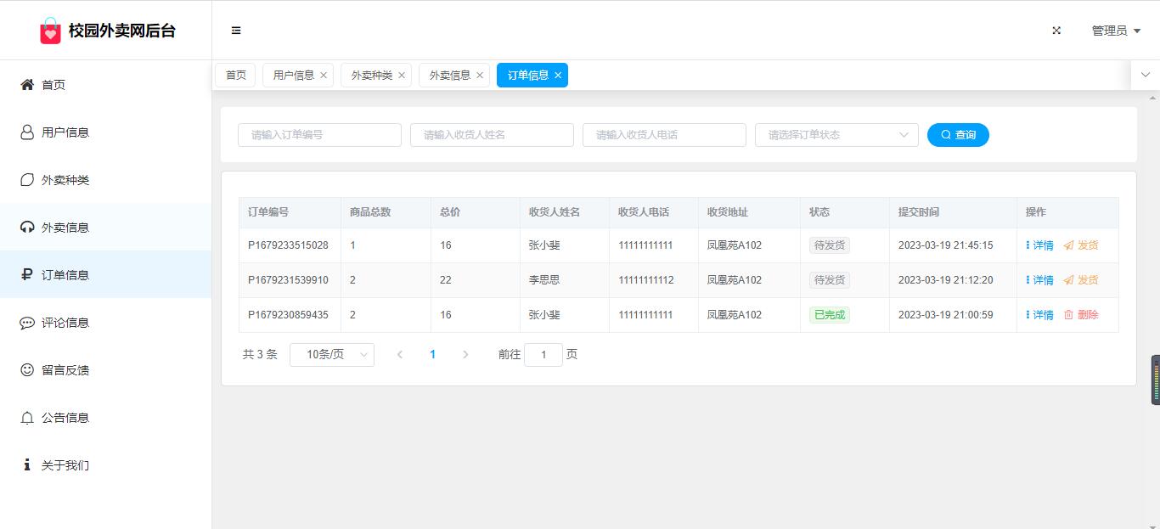This screenshot has width=1160, height=529.
Task: Toggle fullscreen using the expand icon
Action: tap(1056, 31)
